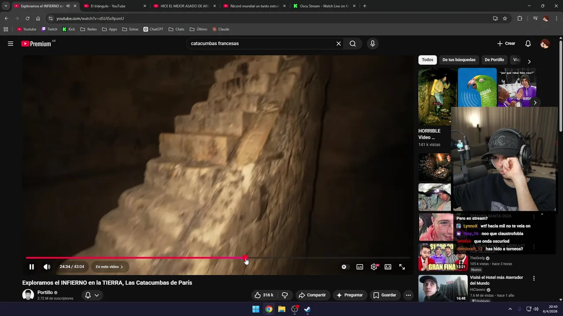Open Chrome three-dot menu
The height and width of the screenshot is (316, 563).
click(x=556, y=18)
